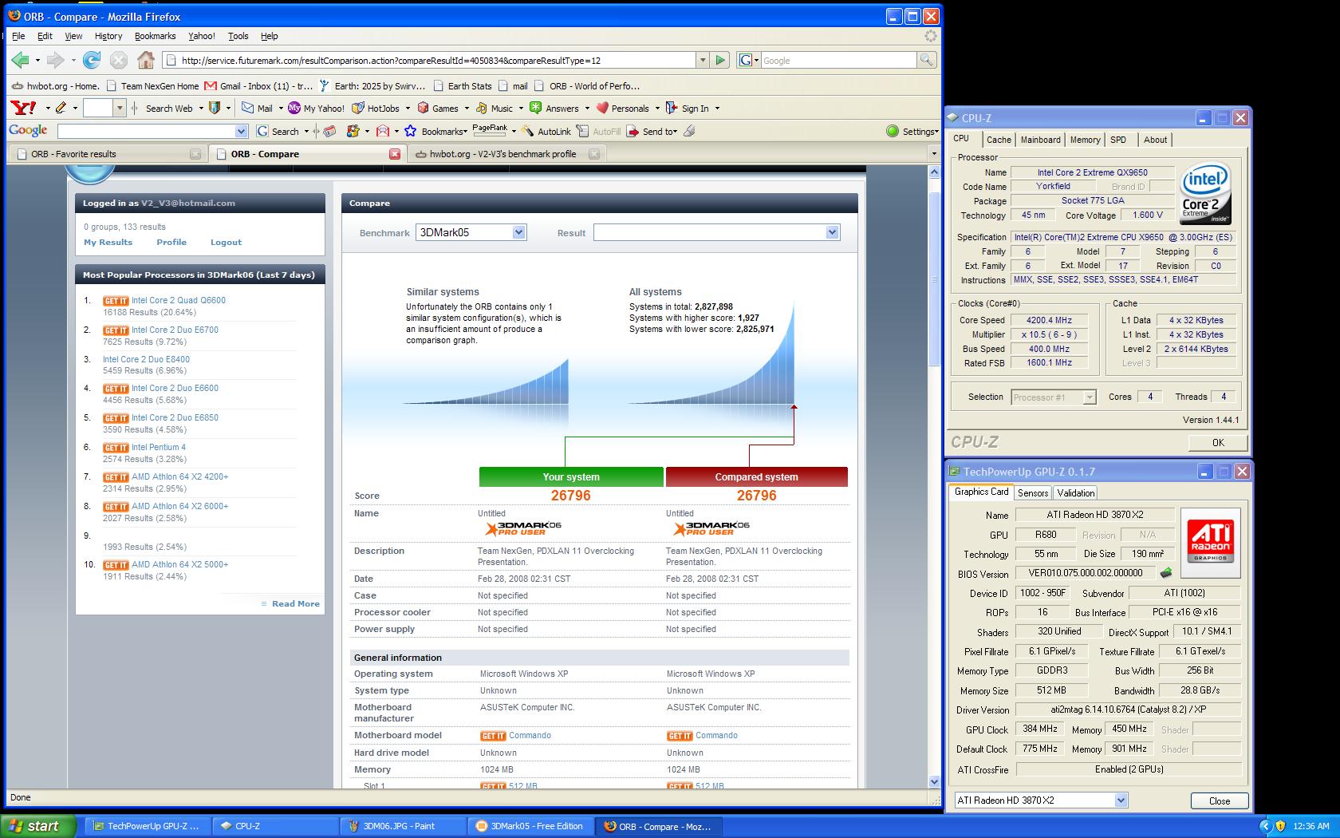Click the search magnifier in Firefox search box
Viewport: 1340px width, 838px height.
pos(926,60)
